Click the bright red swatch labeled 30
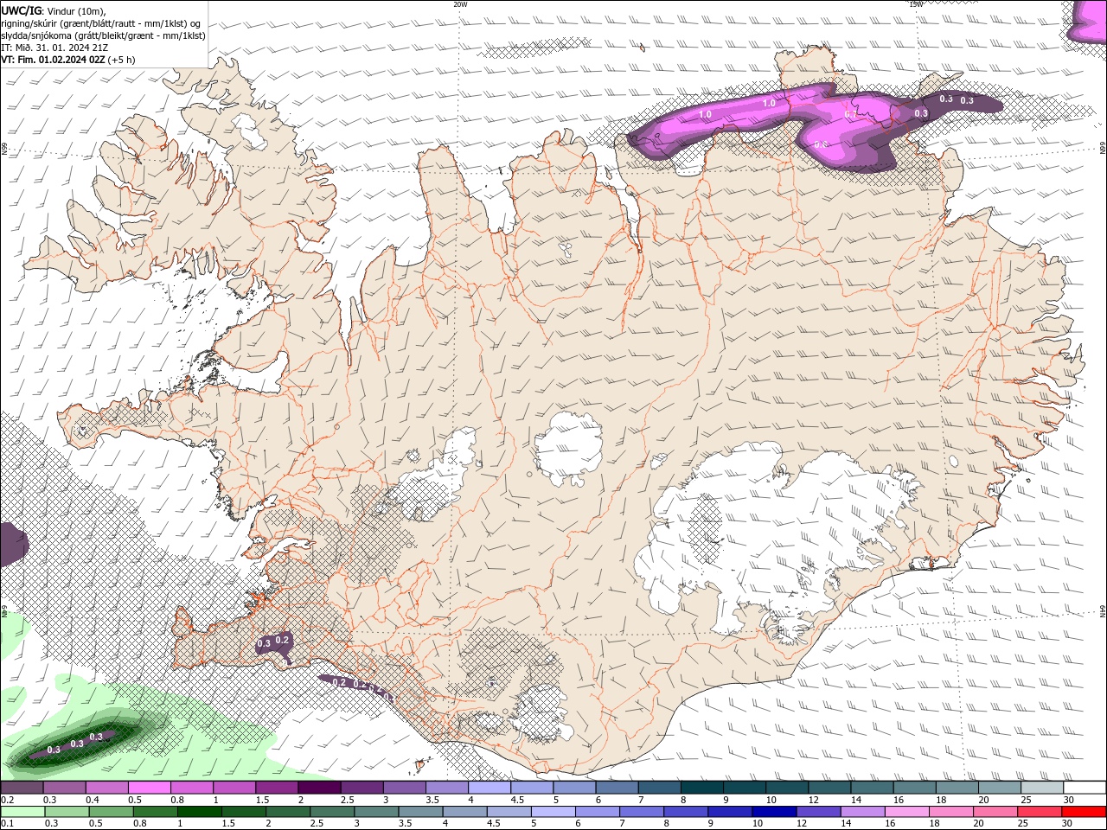This screenshot has width=1107, height=830. pyautogui.click(x=1084, y=812)
